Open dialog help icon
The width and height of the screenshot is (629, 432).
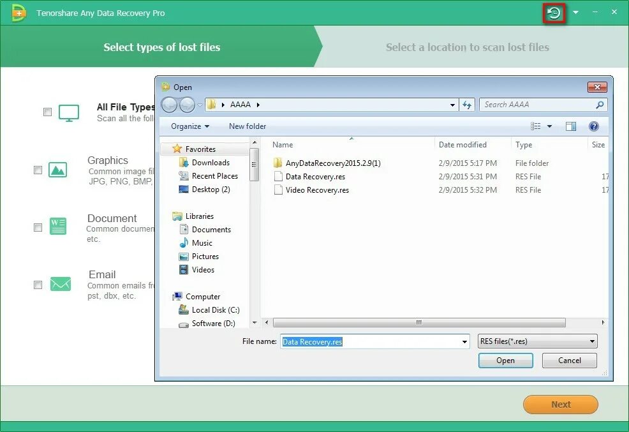pyautogui.click(x=594, y=126)
